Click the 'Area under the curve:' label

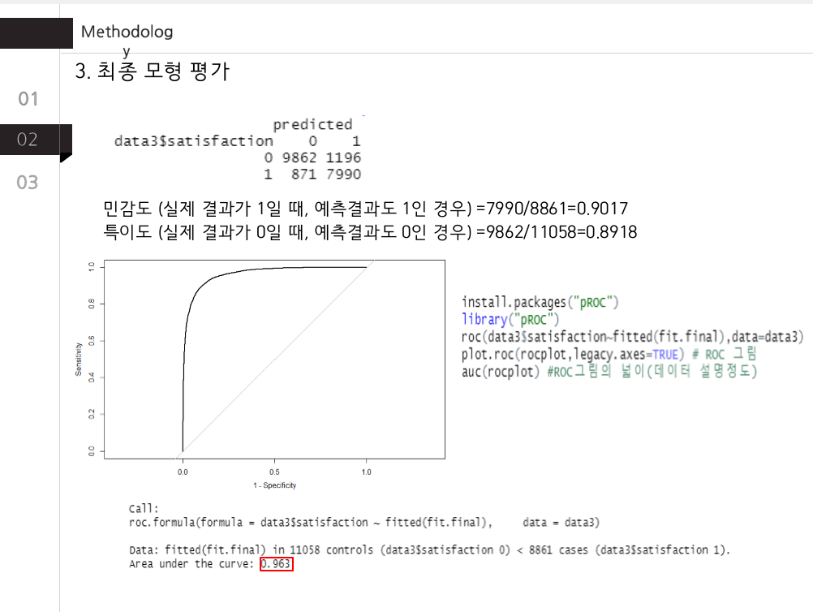pyautogui.click(x=191, y=564)
